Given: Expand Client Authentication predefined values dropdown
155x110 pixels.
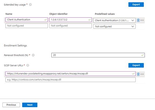Looking at the screenshot, I should tap(114, 20).
